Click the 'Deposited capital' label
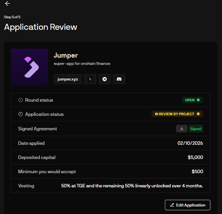 (x=37, y=158)
